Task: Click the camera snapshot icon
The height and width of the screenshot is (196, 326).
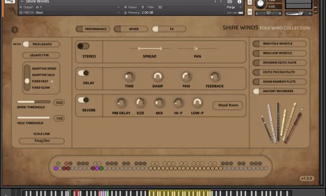Action: point(230,2)
